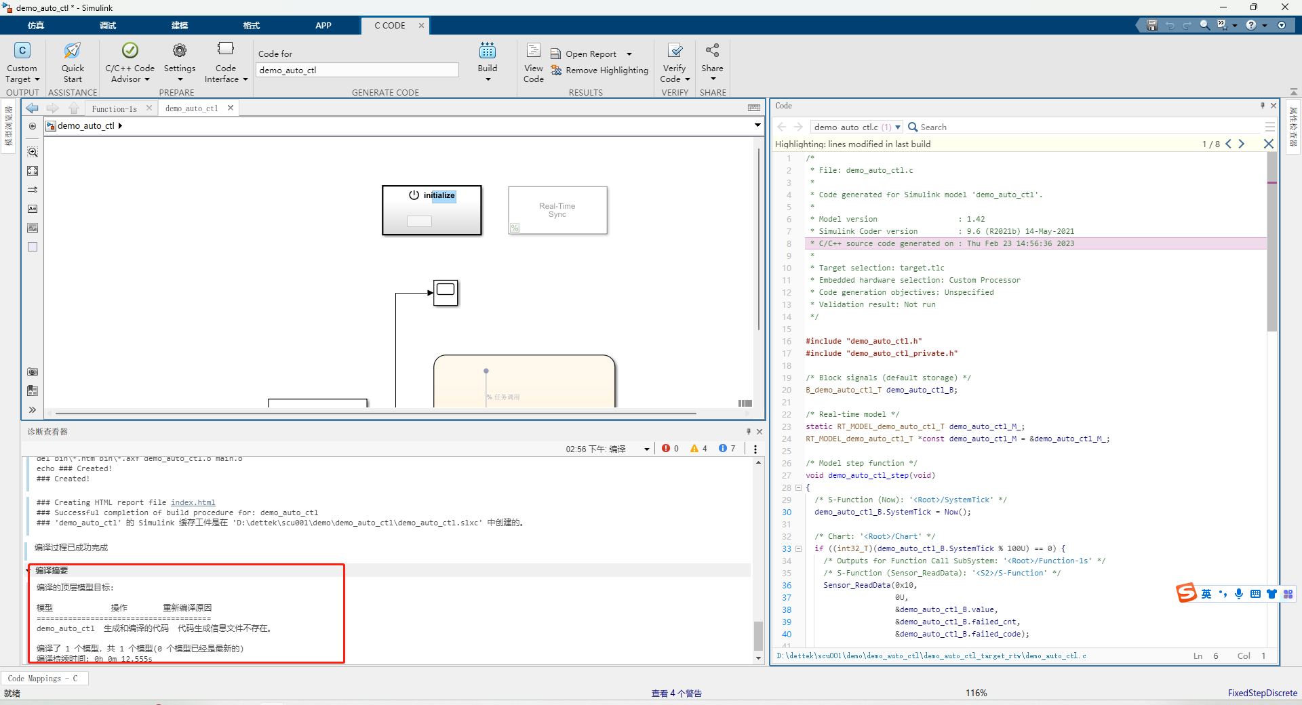The height and width of the screenshot is (705, 1302).
Task: Go to previous highlighted change in code
Action: click(1228, 144)
